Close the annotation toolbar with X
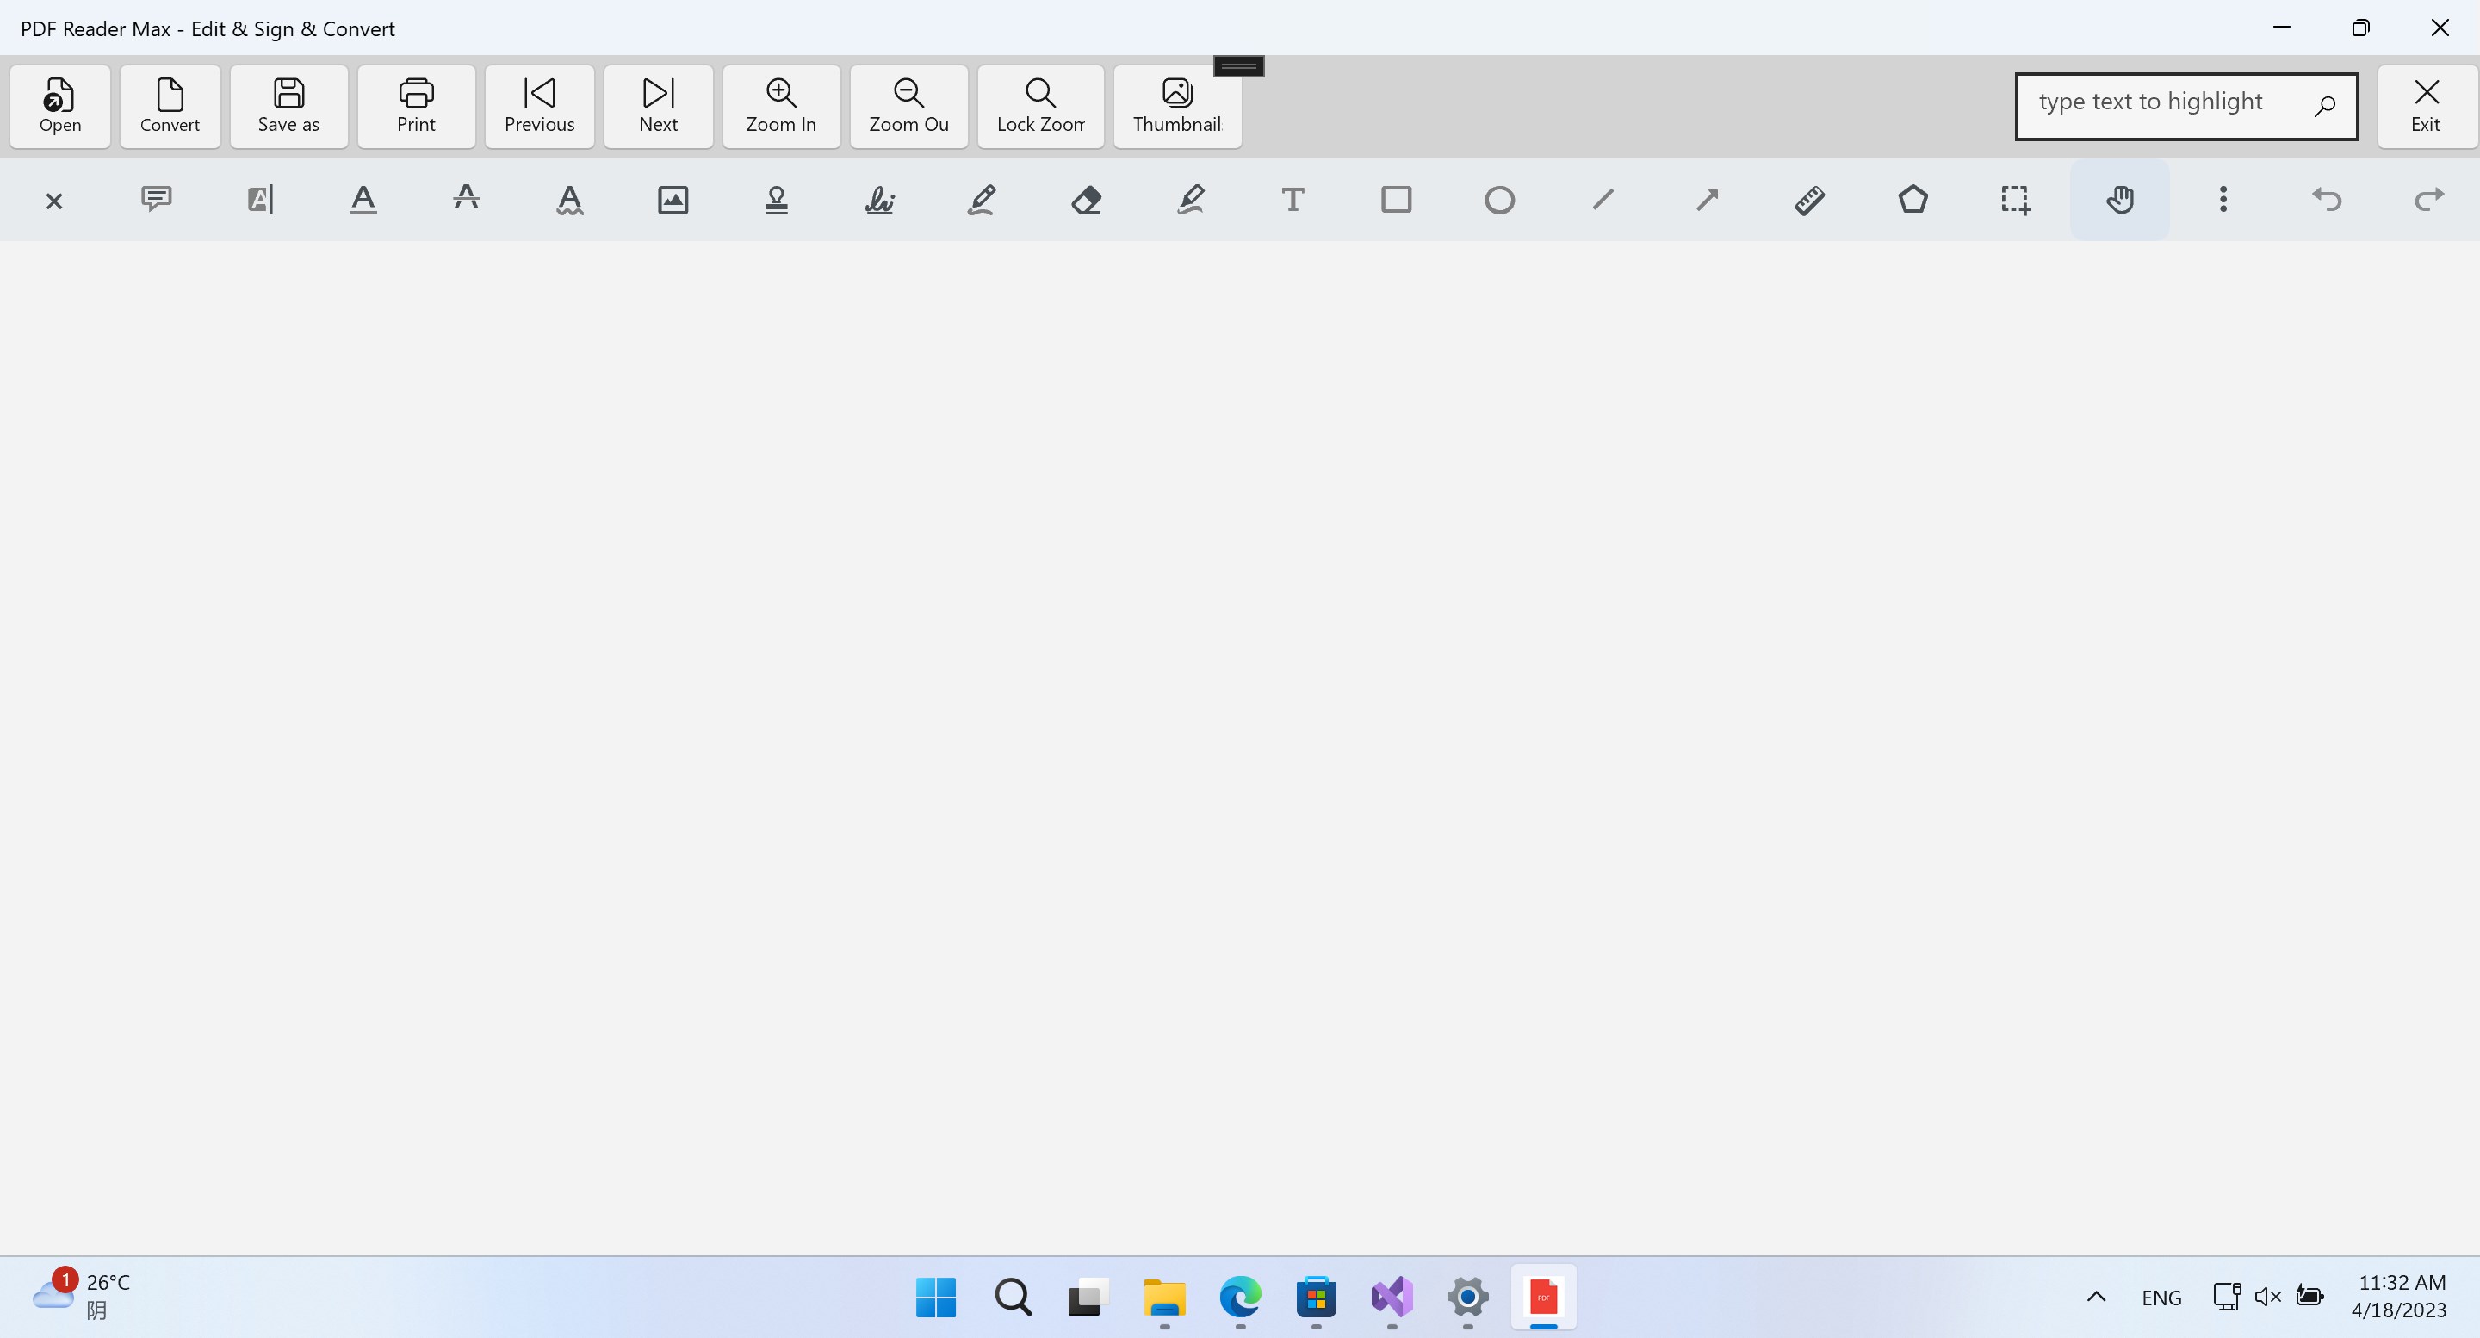The width and height of the screenshot is (2480, 1338). coord(54,201)
